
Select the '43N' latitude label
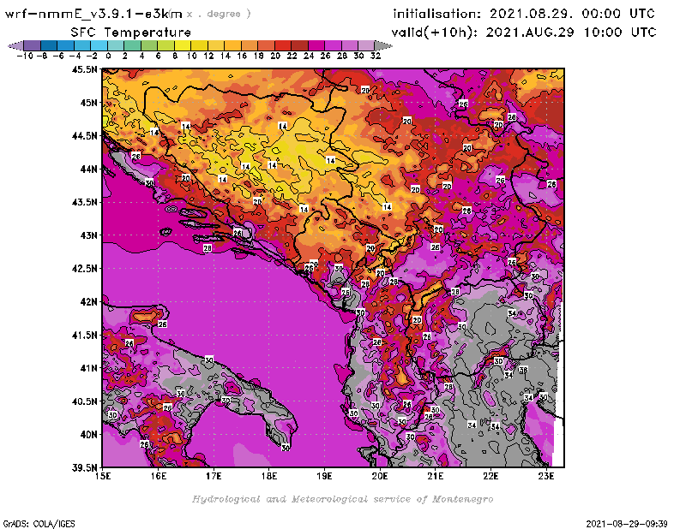point(89,235)
